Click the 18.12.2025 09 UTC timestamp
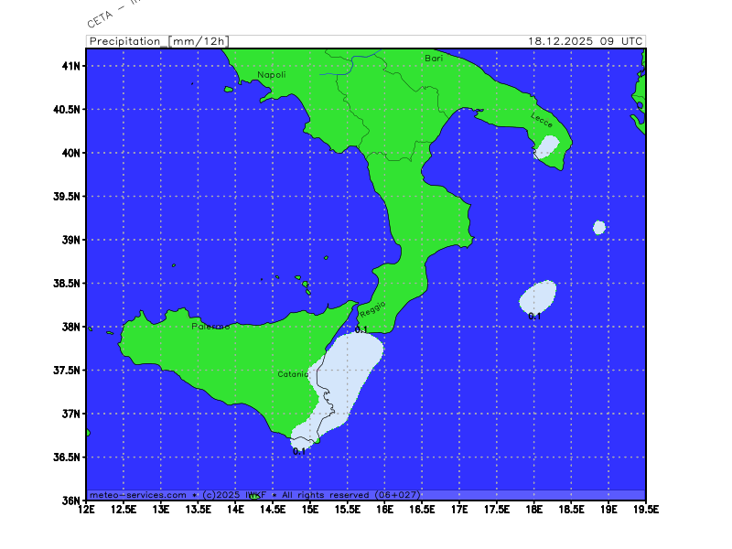732x549 pixels. pos(586,41)
